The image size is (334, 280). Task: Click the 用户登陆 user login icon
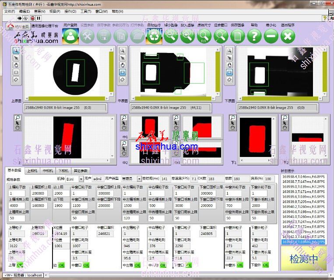(x=70, y=36)
